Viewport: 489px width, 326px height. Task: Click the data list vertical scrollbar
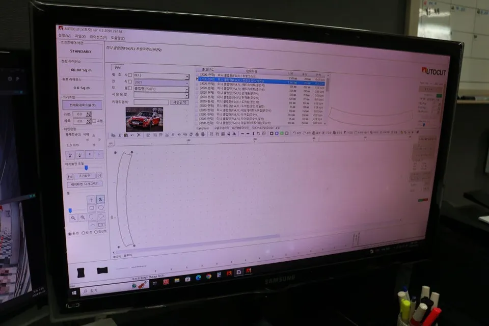[x=328, y=99]
